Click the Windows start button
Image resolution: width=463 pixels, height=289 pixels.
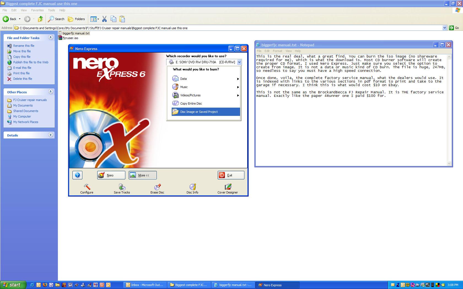click(x=13, y=285)
